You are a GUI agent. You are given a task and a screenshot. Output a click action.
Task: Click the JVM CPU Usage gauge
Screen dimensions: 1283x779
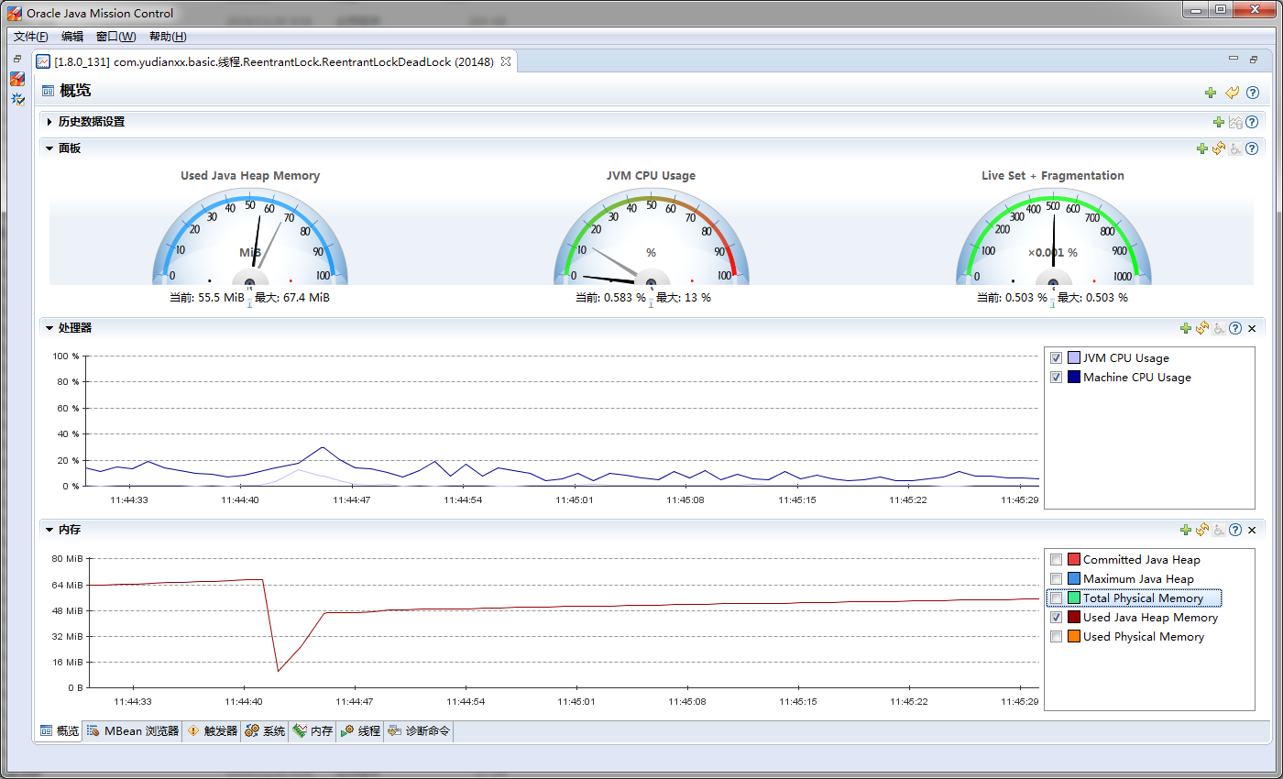point(650,236)
